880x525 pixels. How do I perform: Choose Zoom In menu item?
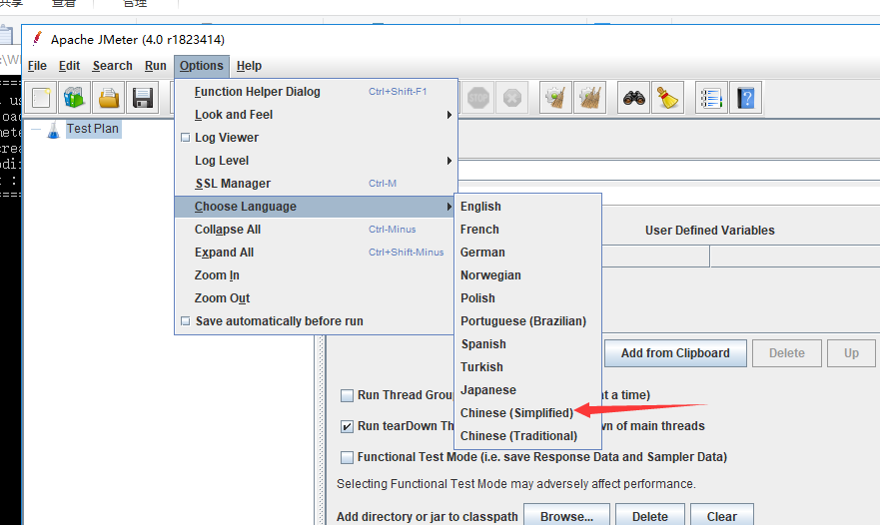pyautogui.click(x=317, y=275)
